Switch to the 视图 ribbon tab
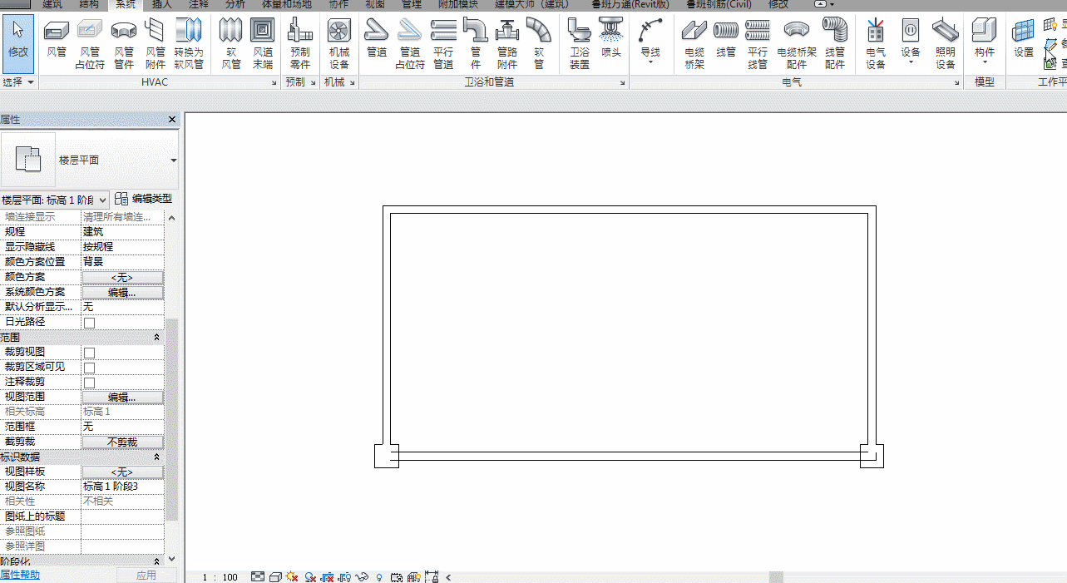This screenshot has height=583, width=1067. tap(375, 5)
